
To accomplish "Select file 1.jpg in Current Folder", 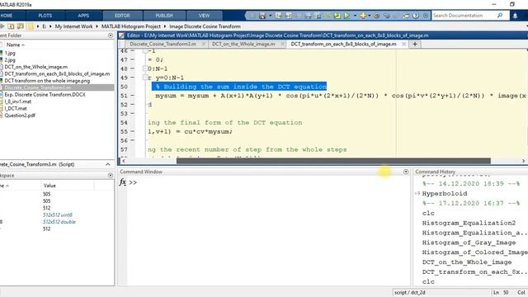I will coord(10,53).
